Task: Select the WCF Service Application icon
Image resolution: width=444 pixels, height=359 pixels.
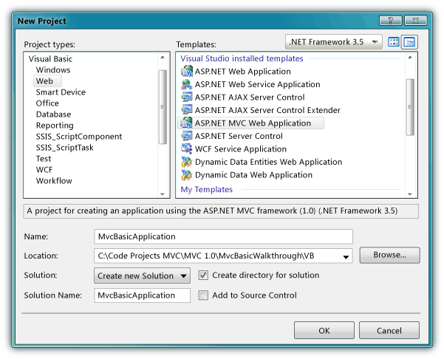Action: coord(187,148)
